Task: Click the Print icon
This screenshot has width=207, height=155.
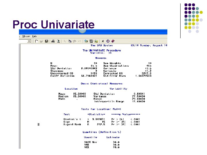Action: [x=53, y=41]
